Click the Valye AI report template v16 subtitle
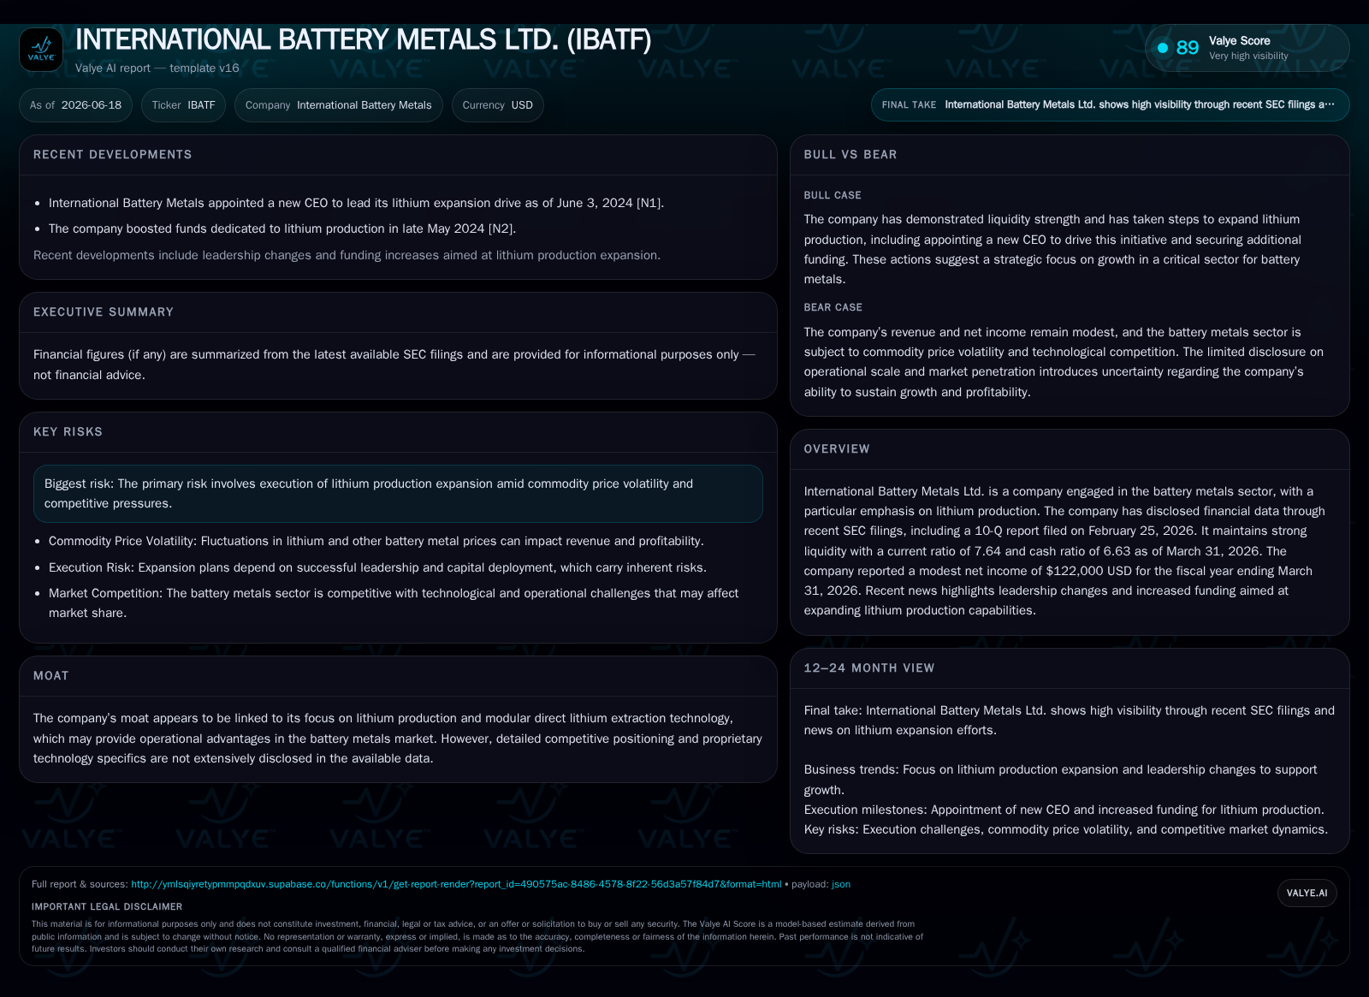Image resolution: width=1369 pixels, height=997 pixels. tap(157, 68)
